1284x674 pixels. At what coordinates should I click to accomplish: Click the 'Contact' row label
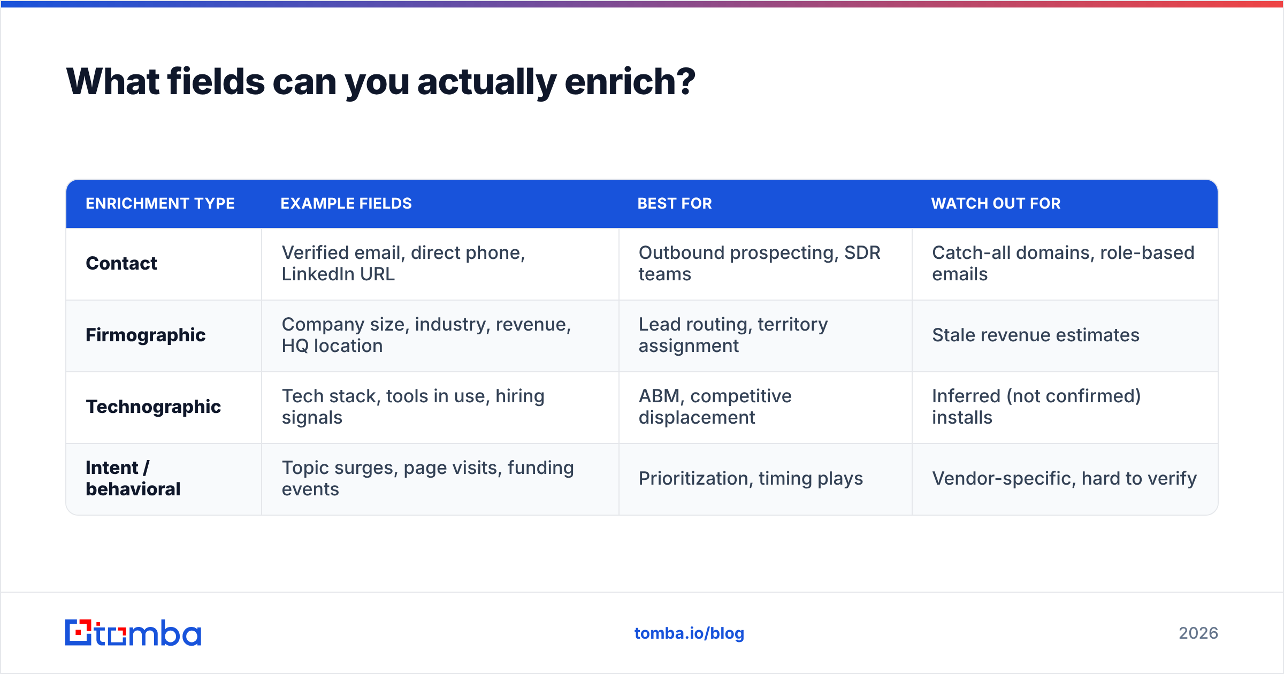pos(121,263)
